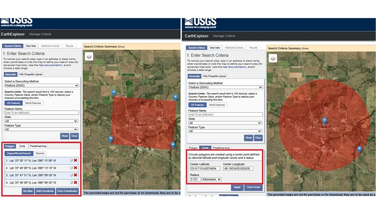Click the USGS logo in right window

(201, 24)
